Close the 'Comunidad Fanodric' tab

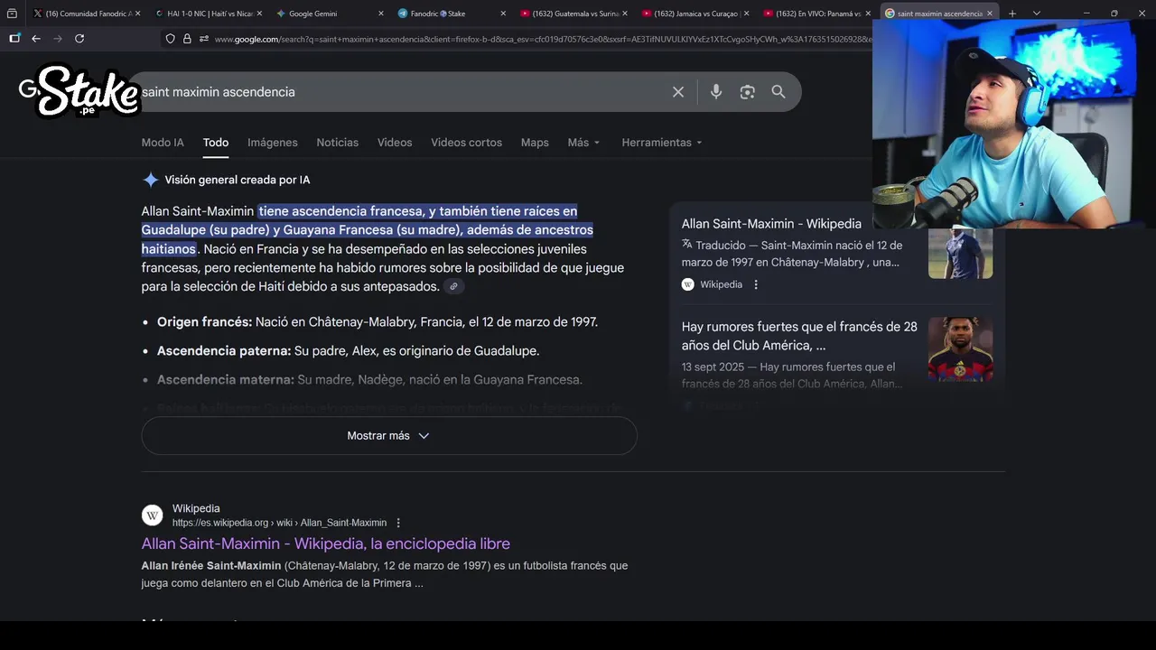pos(137,14)
